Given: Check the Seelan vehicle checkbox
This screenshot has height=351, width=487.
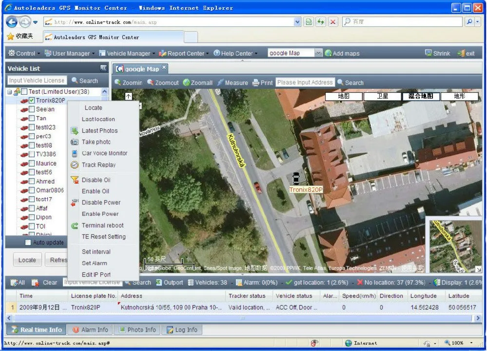Looking at the screenshot, I should coord(32,109).
